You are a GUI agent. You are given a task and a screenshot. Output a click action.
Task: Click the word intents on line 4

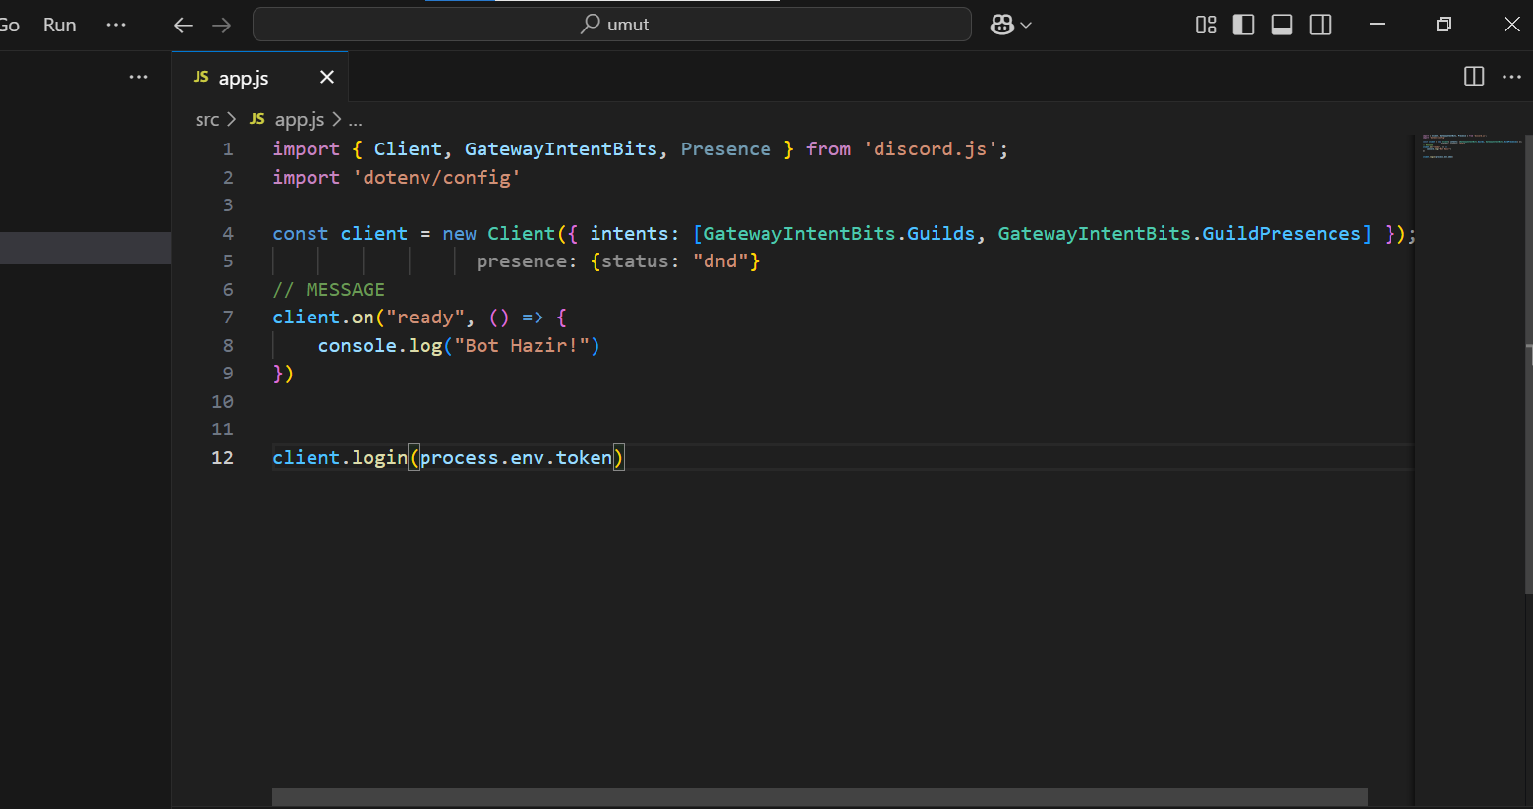tap(629, 234)
